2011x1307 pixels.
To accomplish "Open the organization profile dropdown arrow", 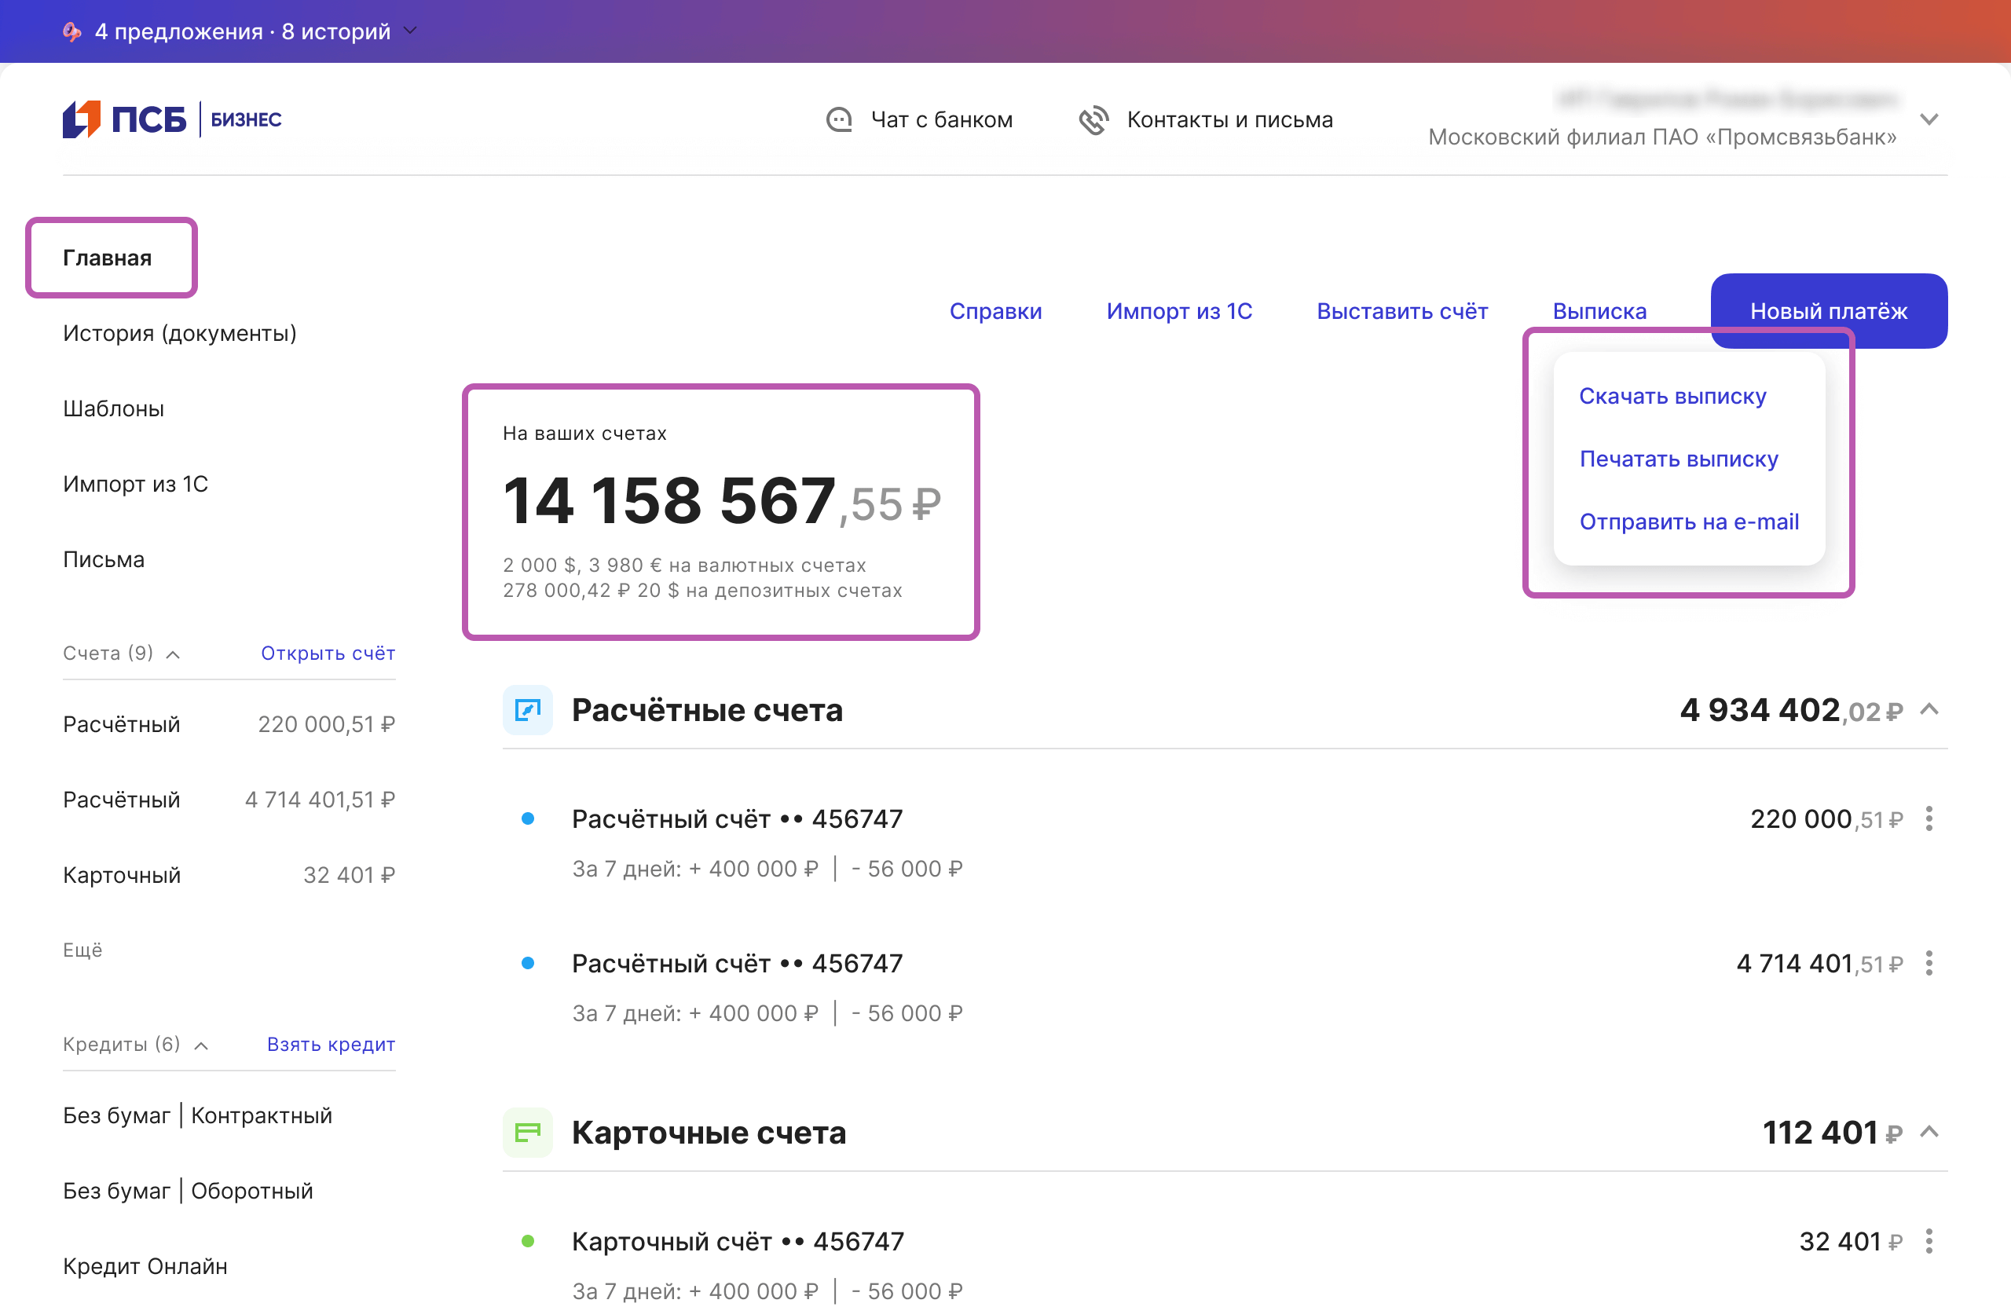I will 1929,119.
